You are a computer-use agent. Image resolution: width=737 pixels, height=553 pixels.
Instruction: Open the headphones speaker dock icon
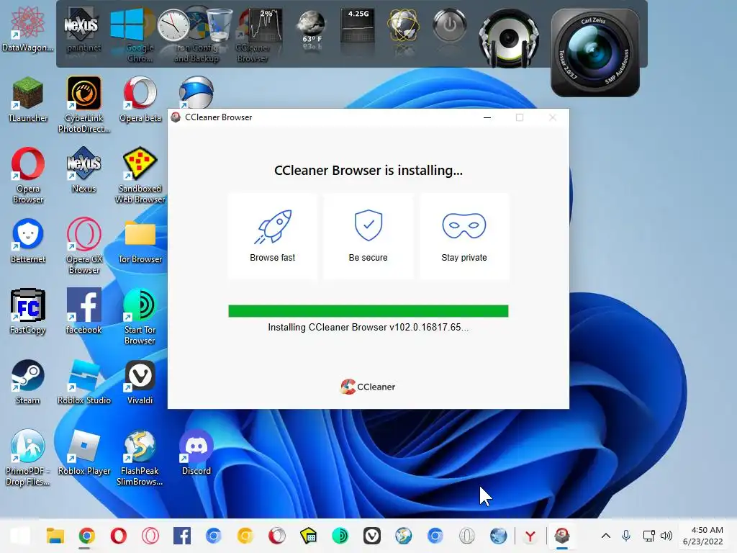pos(509,37)
